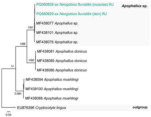Click the bold Apophallus sp. clade heading
The height and width of the screenshot is (117, 151).
pyautogui.click(x=135, y=6)
